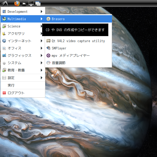Click the アクセサリ scissors icon
Image resolution: width=157 pixels, height=157 pixels.
[x=4, y=33]
